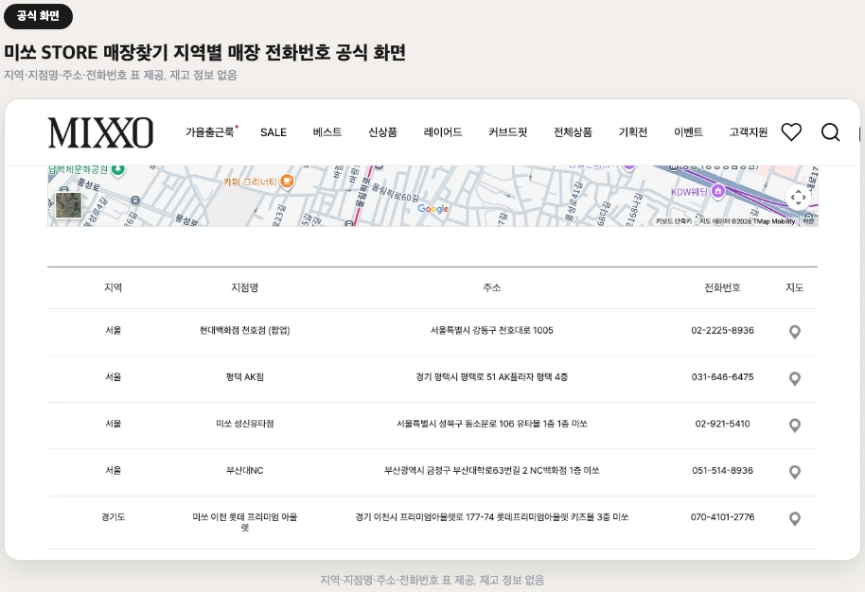Screen dimensions: 865x592
Task: Open the 전체상품 menu
Action: click(x=573, y=132)
